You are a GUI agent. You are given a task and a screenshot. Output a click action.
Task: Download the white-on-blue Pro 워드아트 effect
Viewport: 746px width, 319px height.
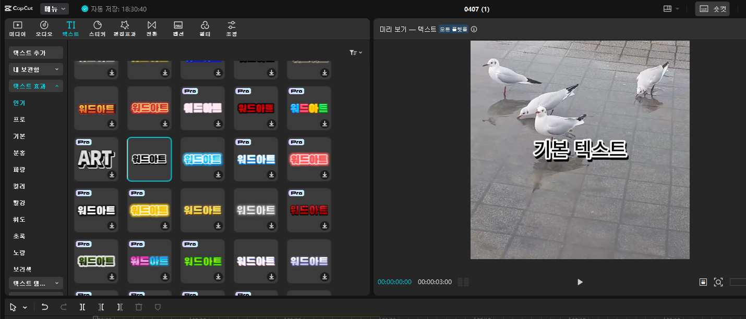click(271, 175)
